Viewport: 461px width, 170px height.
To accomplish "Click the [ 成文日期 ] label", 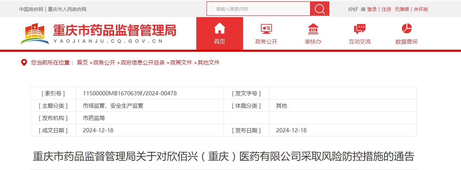I will pos(53,130).
